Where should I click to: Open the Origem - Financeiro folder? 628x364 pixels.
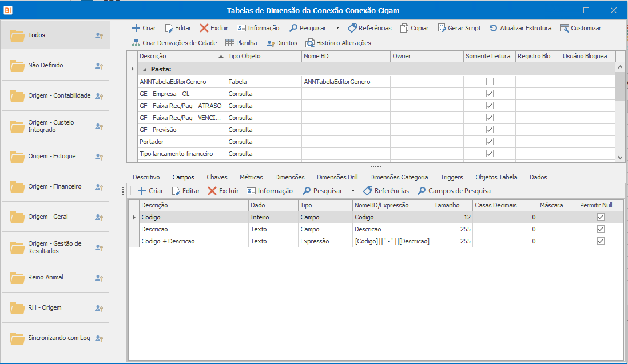click(x=55, y=186)
